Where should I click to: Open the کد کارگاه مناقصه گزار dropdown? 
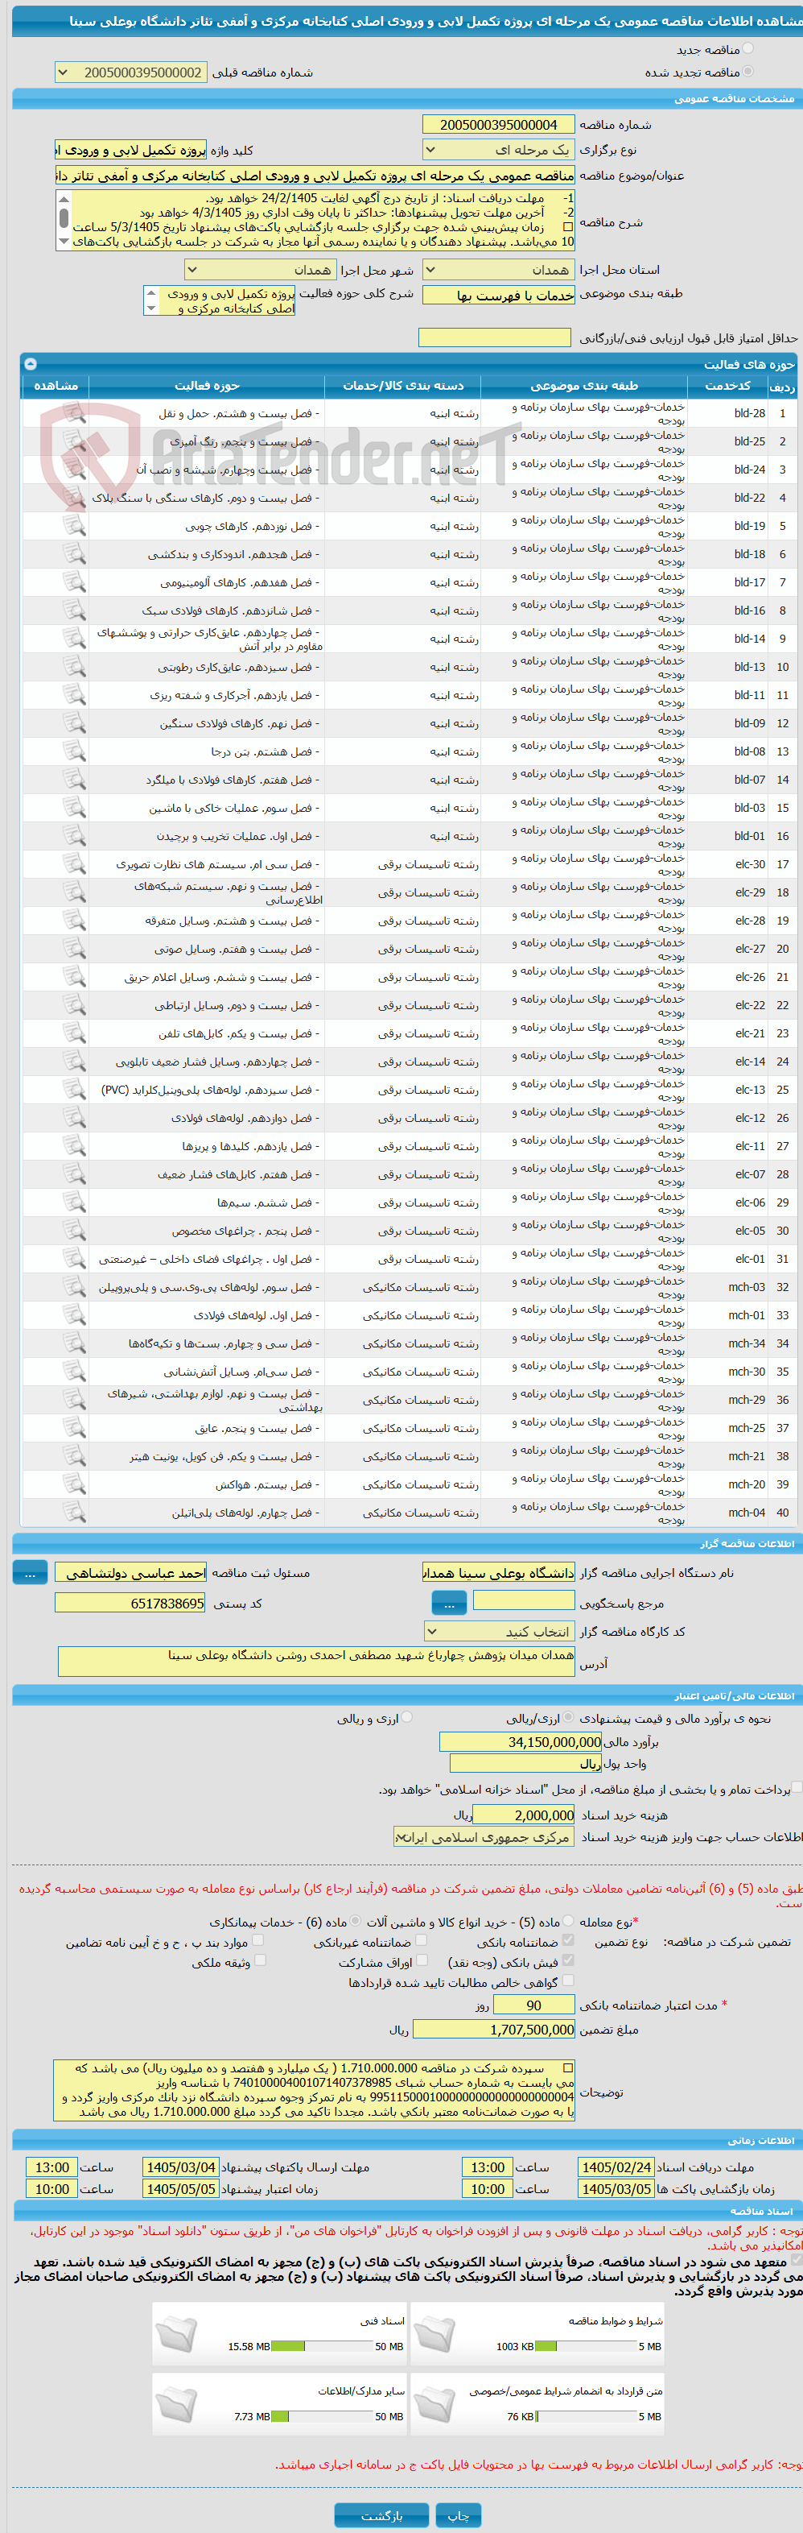[498, 1630]
